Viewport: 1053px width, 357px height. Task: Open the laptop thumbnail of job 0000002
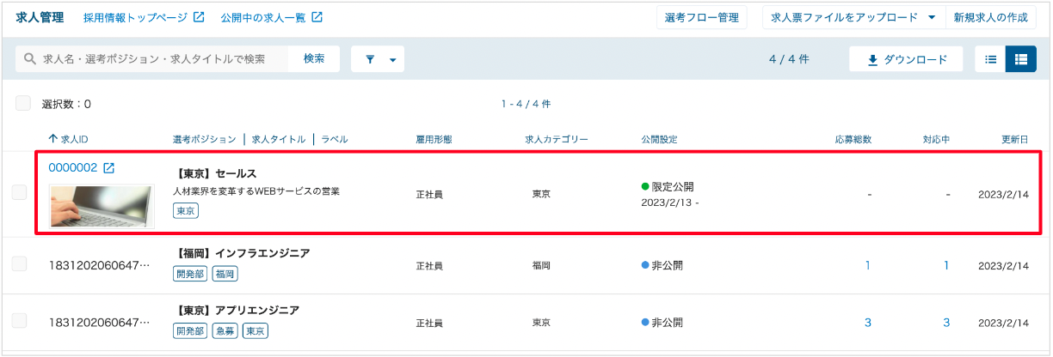click(x=102, y=205)
